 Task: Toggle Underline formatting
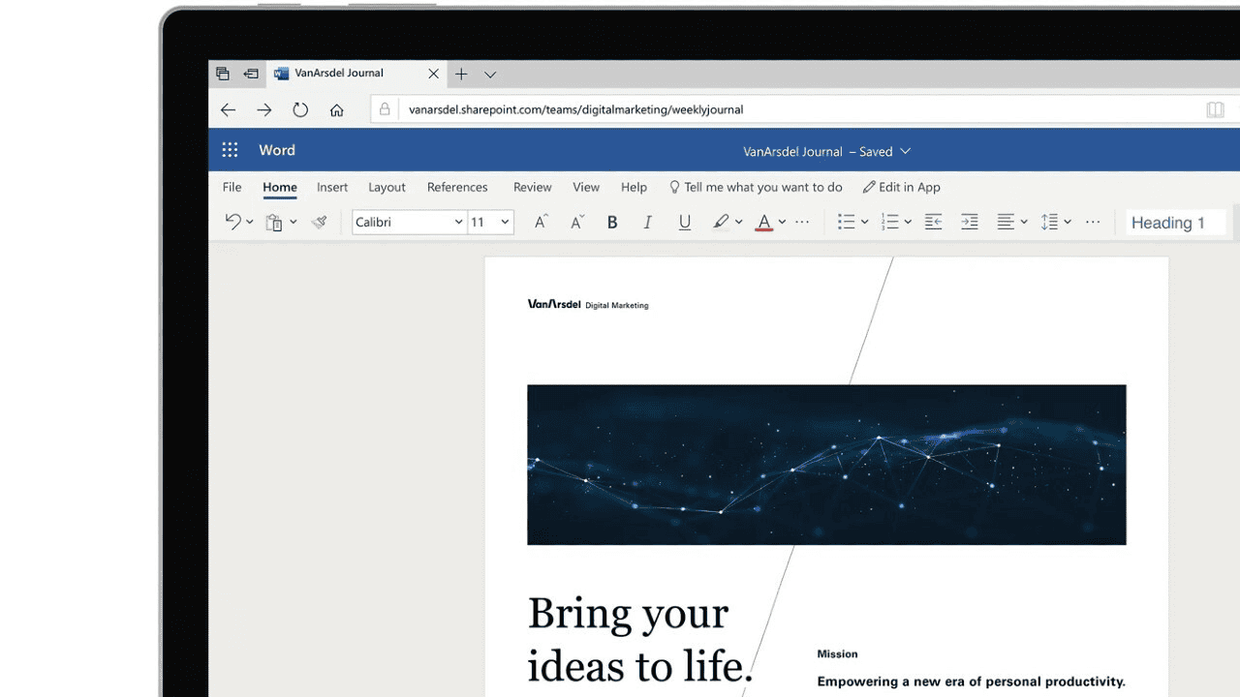click(685, 222)
